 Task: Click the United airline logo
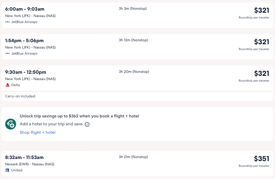[8, 171]
